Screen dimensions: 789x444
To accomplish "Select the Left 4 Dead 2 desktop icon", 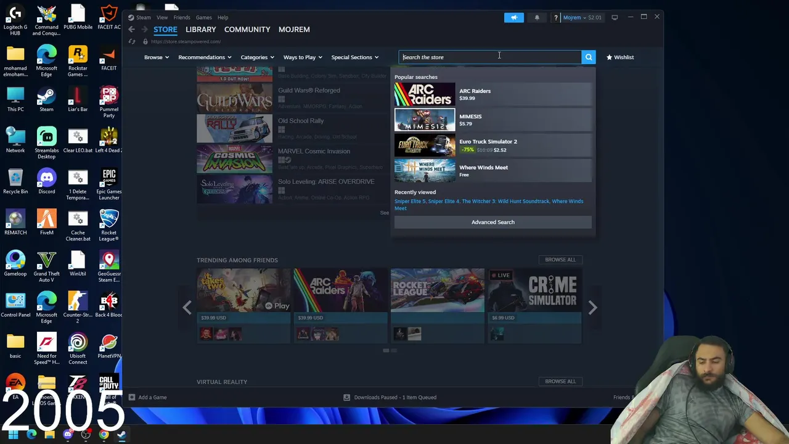I will click(x=109, y=141).
